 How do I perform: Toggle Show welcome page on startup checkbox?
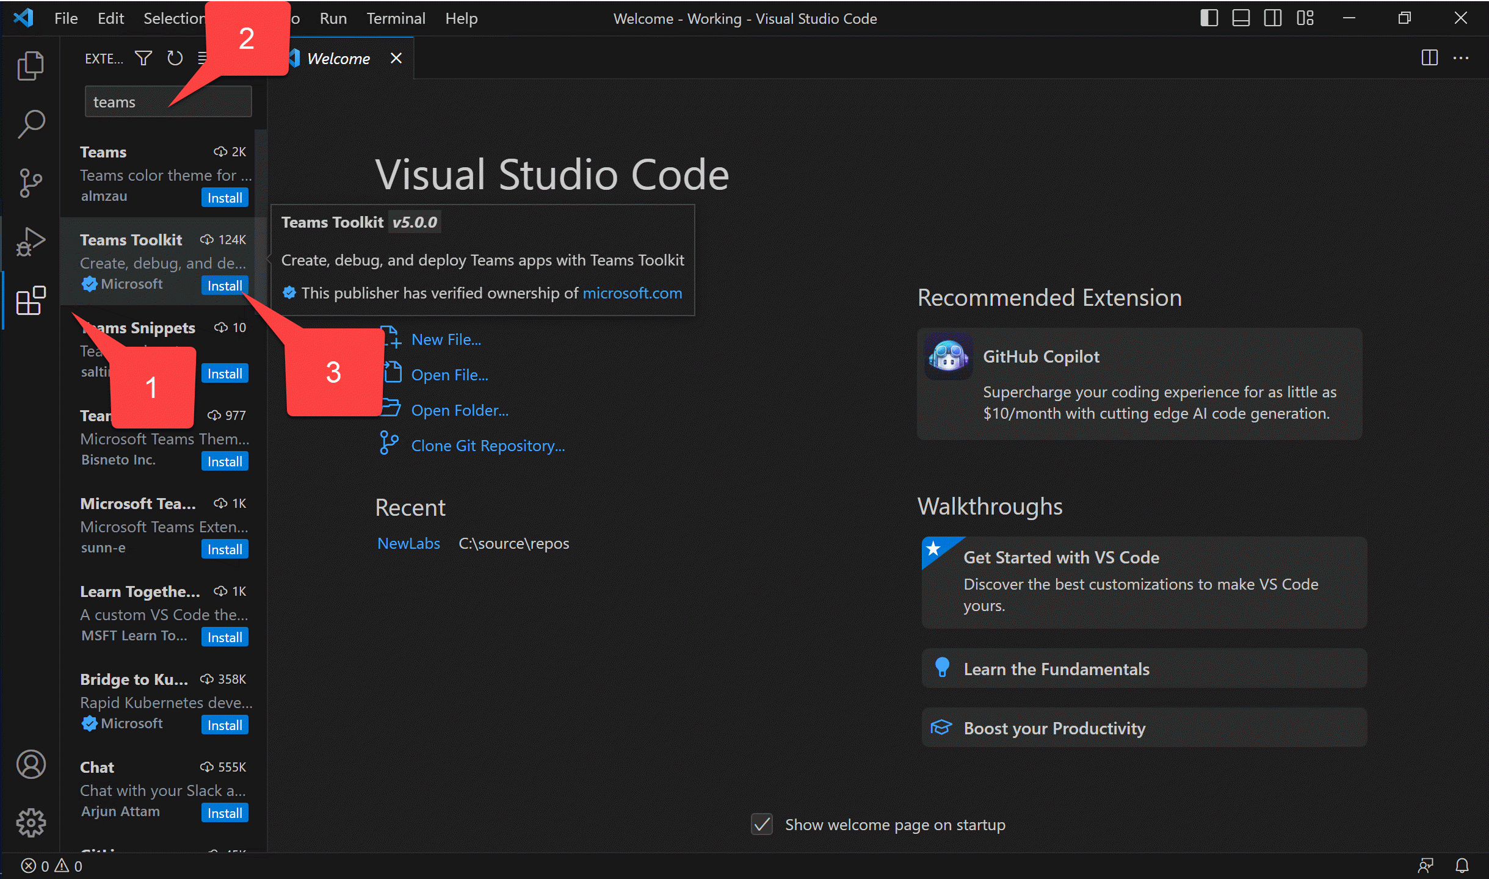click(762, 825)
